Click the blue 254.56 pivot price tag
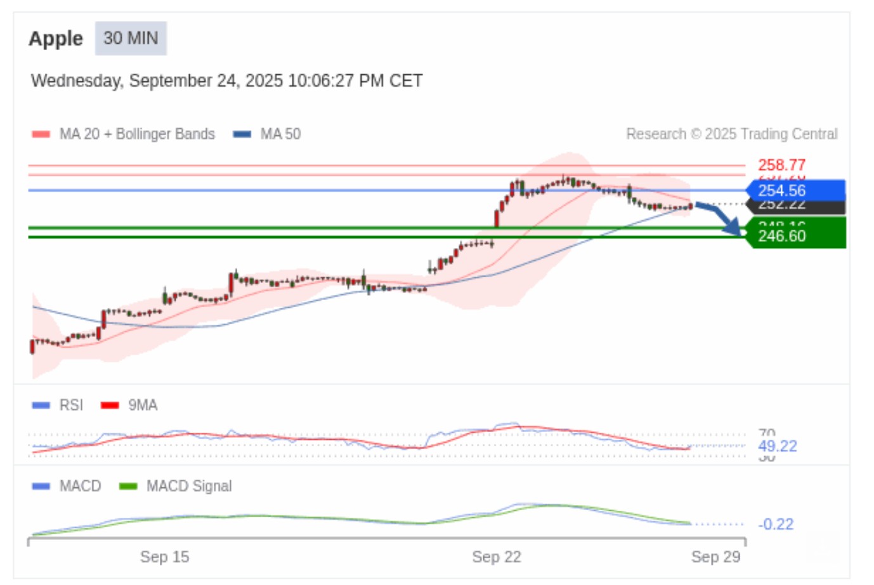The image size is (874, 585). (x=796, y=190)
